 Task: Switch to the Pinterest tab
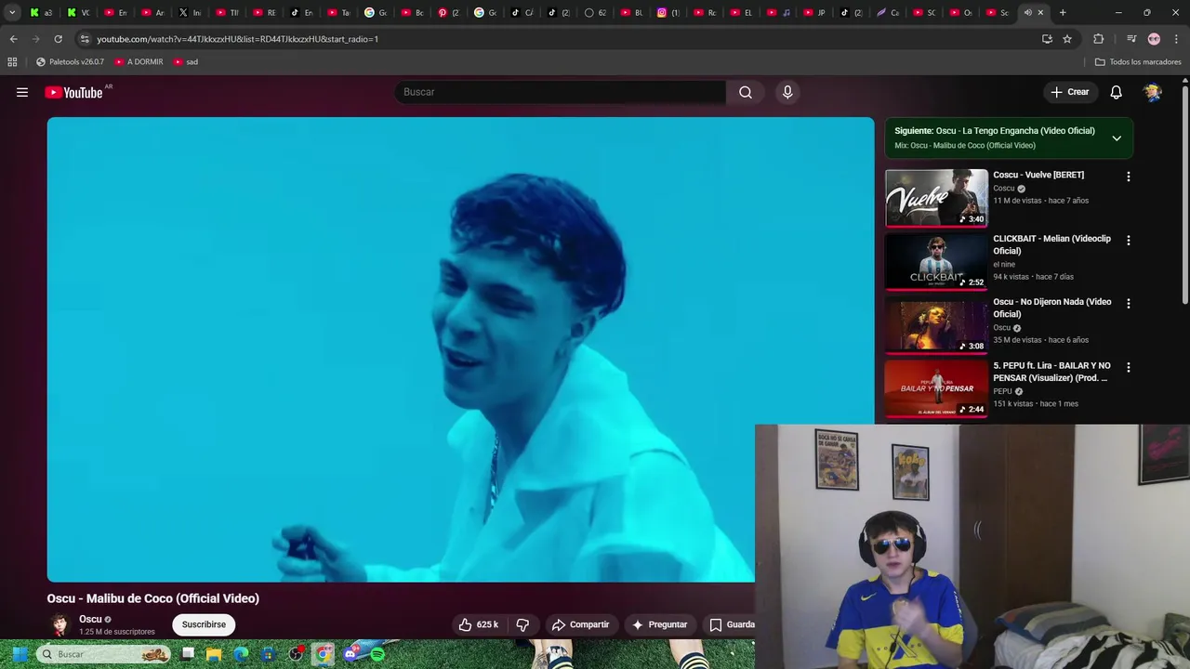[449, 12]
